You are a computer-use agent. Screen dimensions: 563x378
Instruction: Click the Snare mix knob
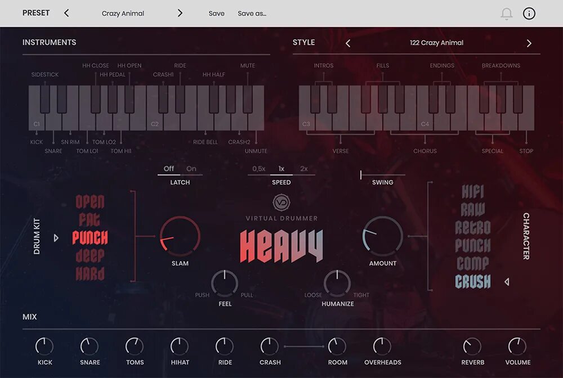coord(90,346)
